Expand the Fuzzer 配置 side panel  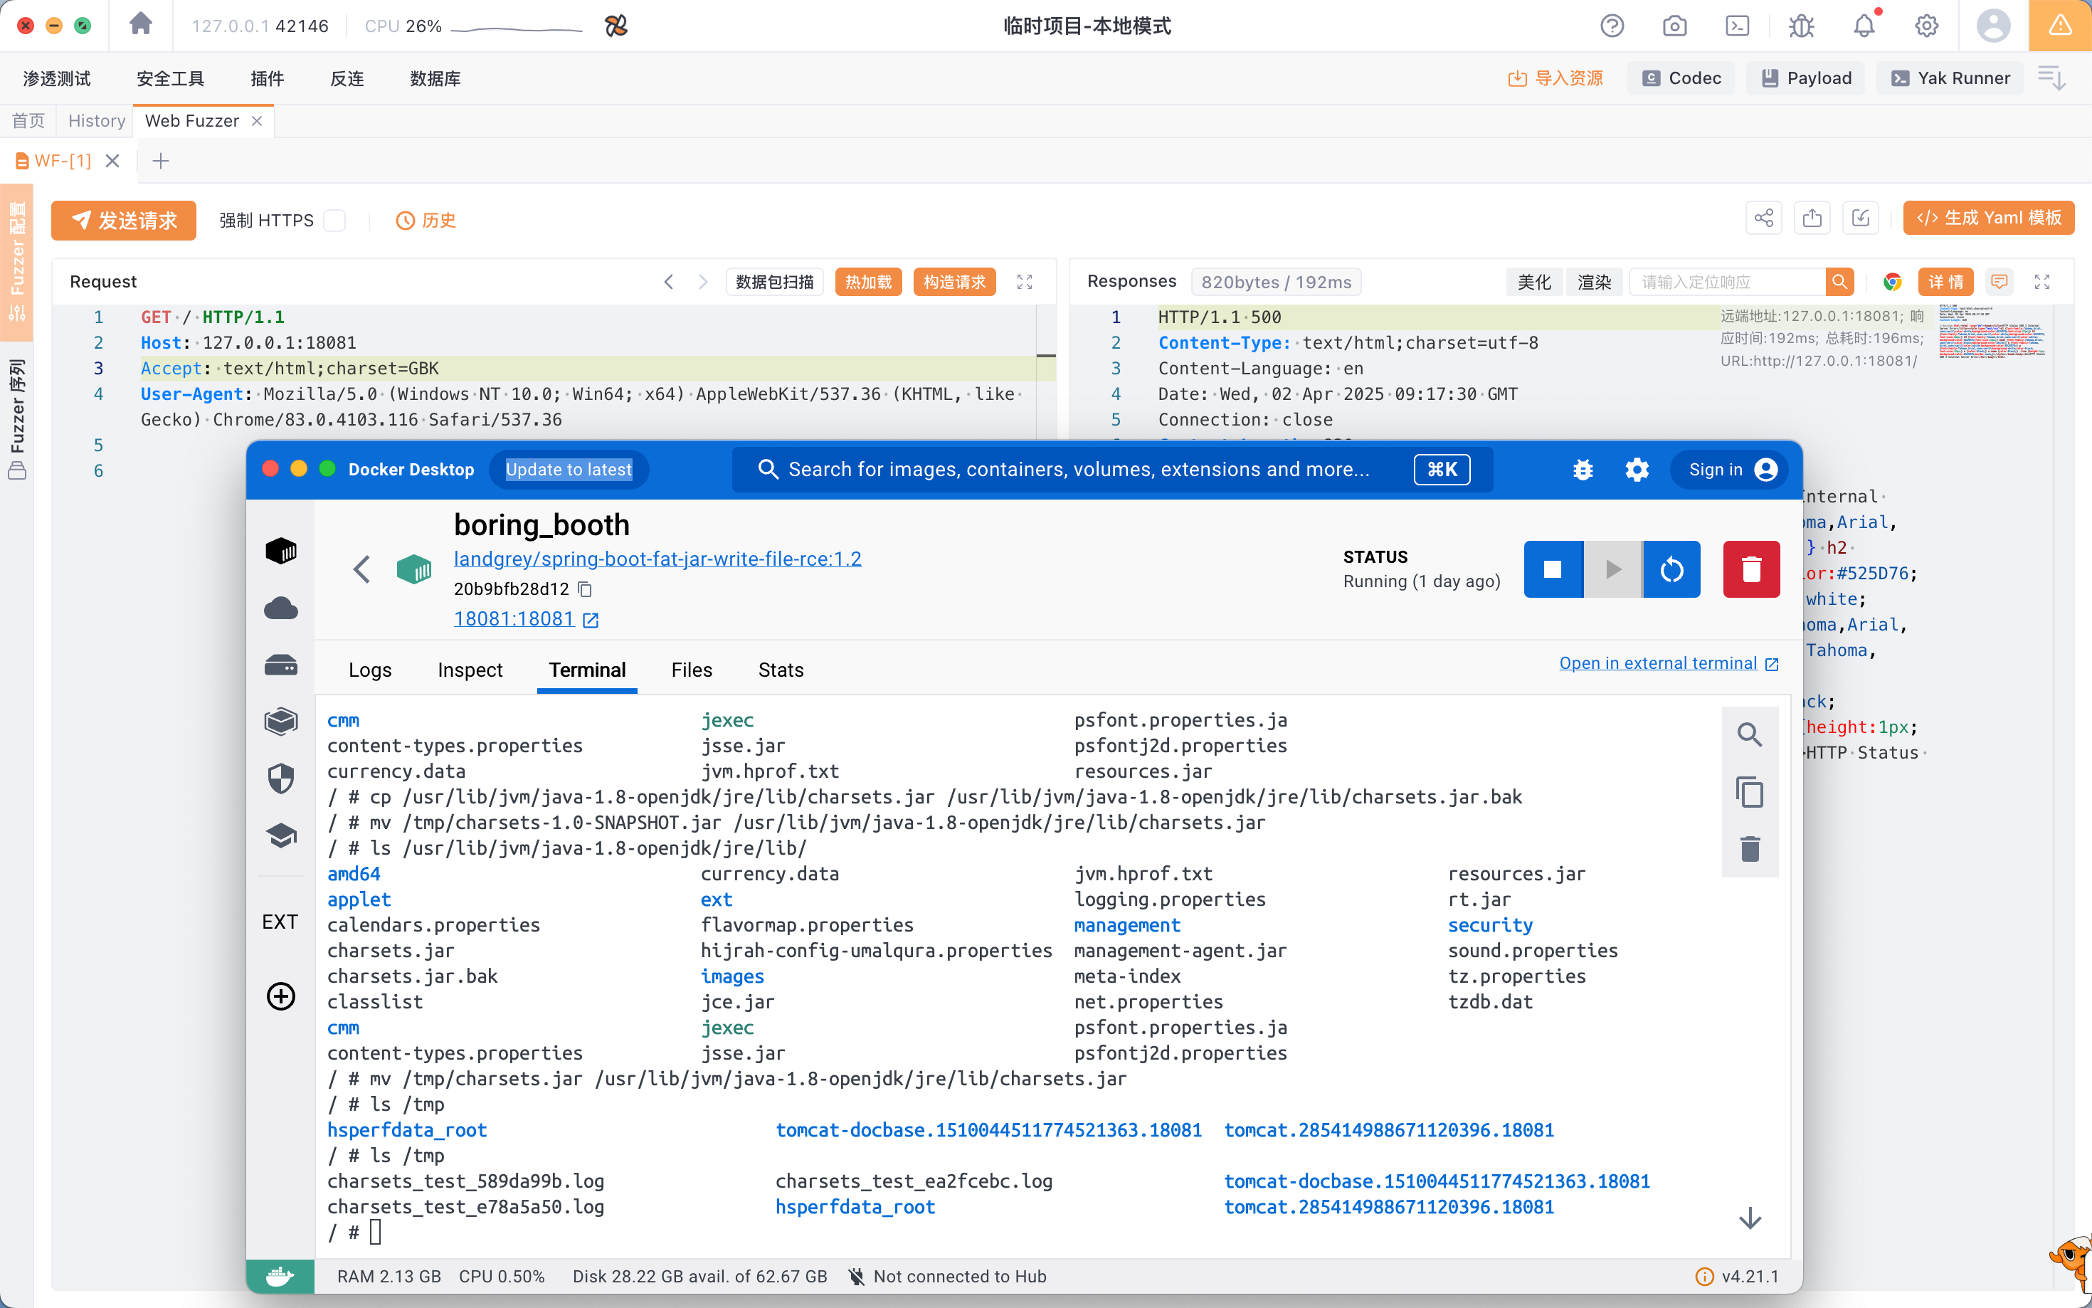(x=16, y=261)
